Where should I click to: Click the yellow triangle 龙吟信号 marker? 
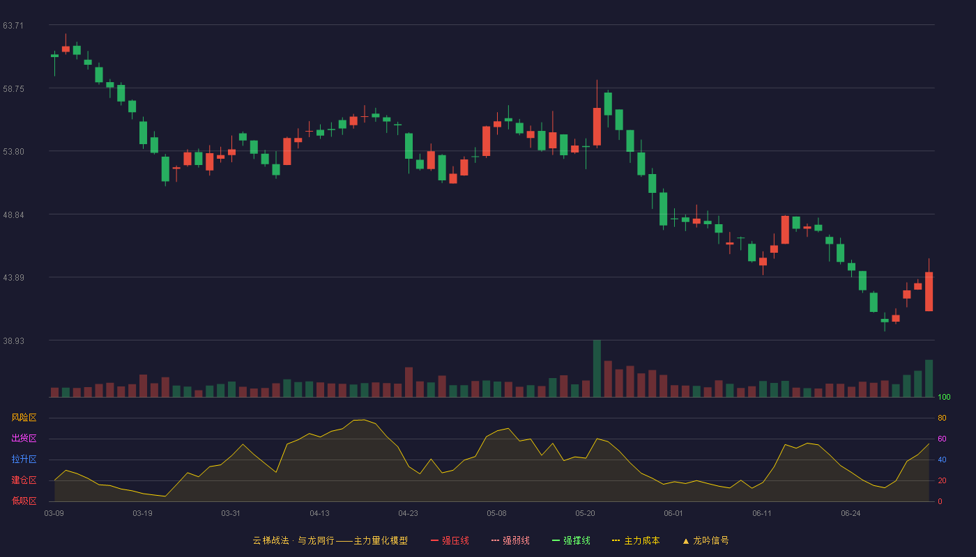pyautogui.click(x=686, y=540)
